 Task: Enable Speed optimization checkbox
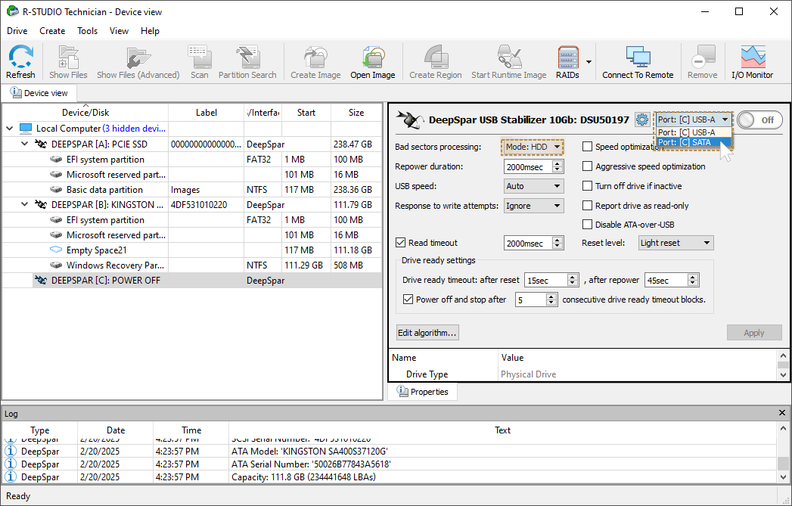pyautogui.click(x=587, y=147)
